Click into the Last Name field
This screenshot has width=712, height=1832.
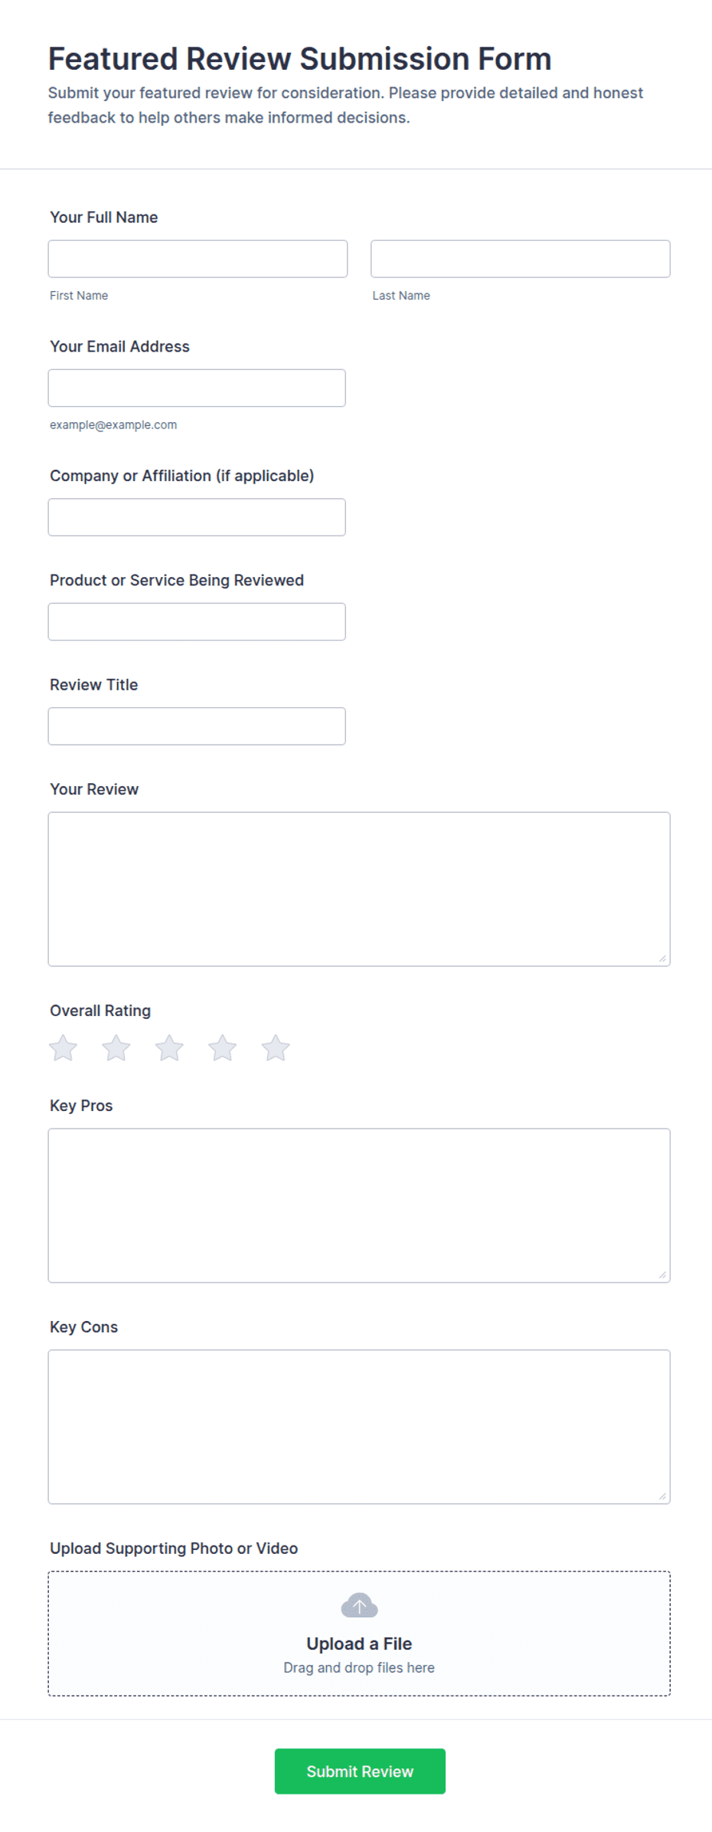(521, 259)
